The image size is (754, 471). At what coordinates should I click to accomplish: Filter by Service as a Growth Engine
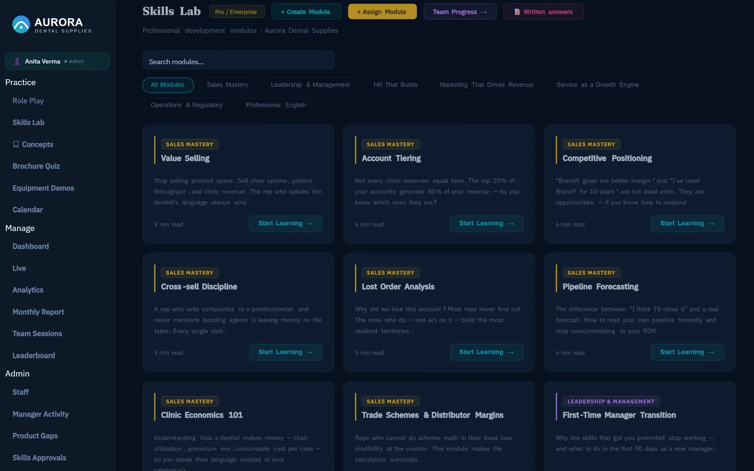597,85
